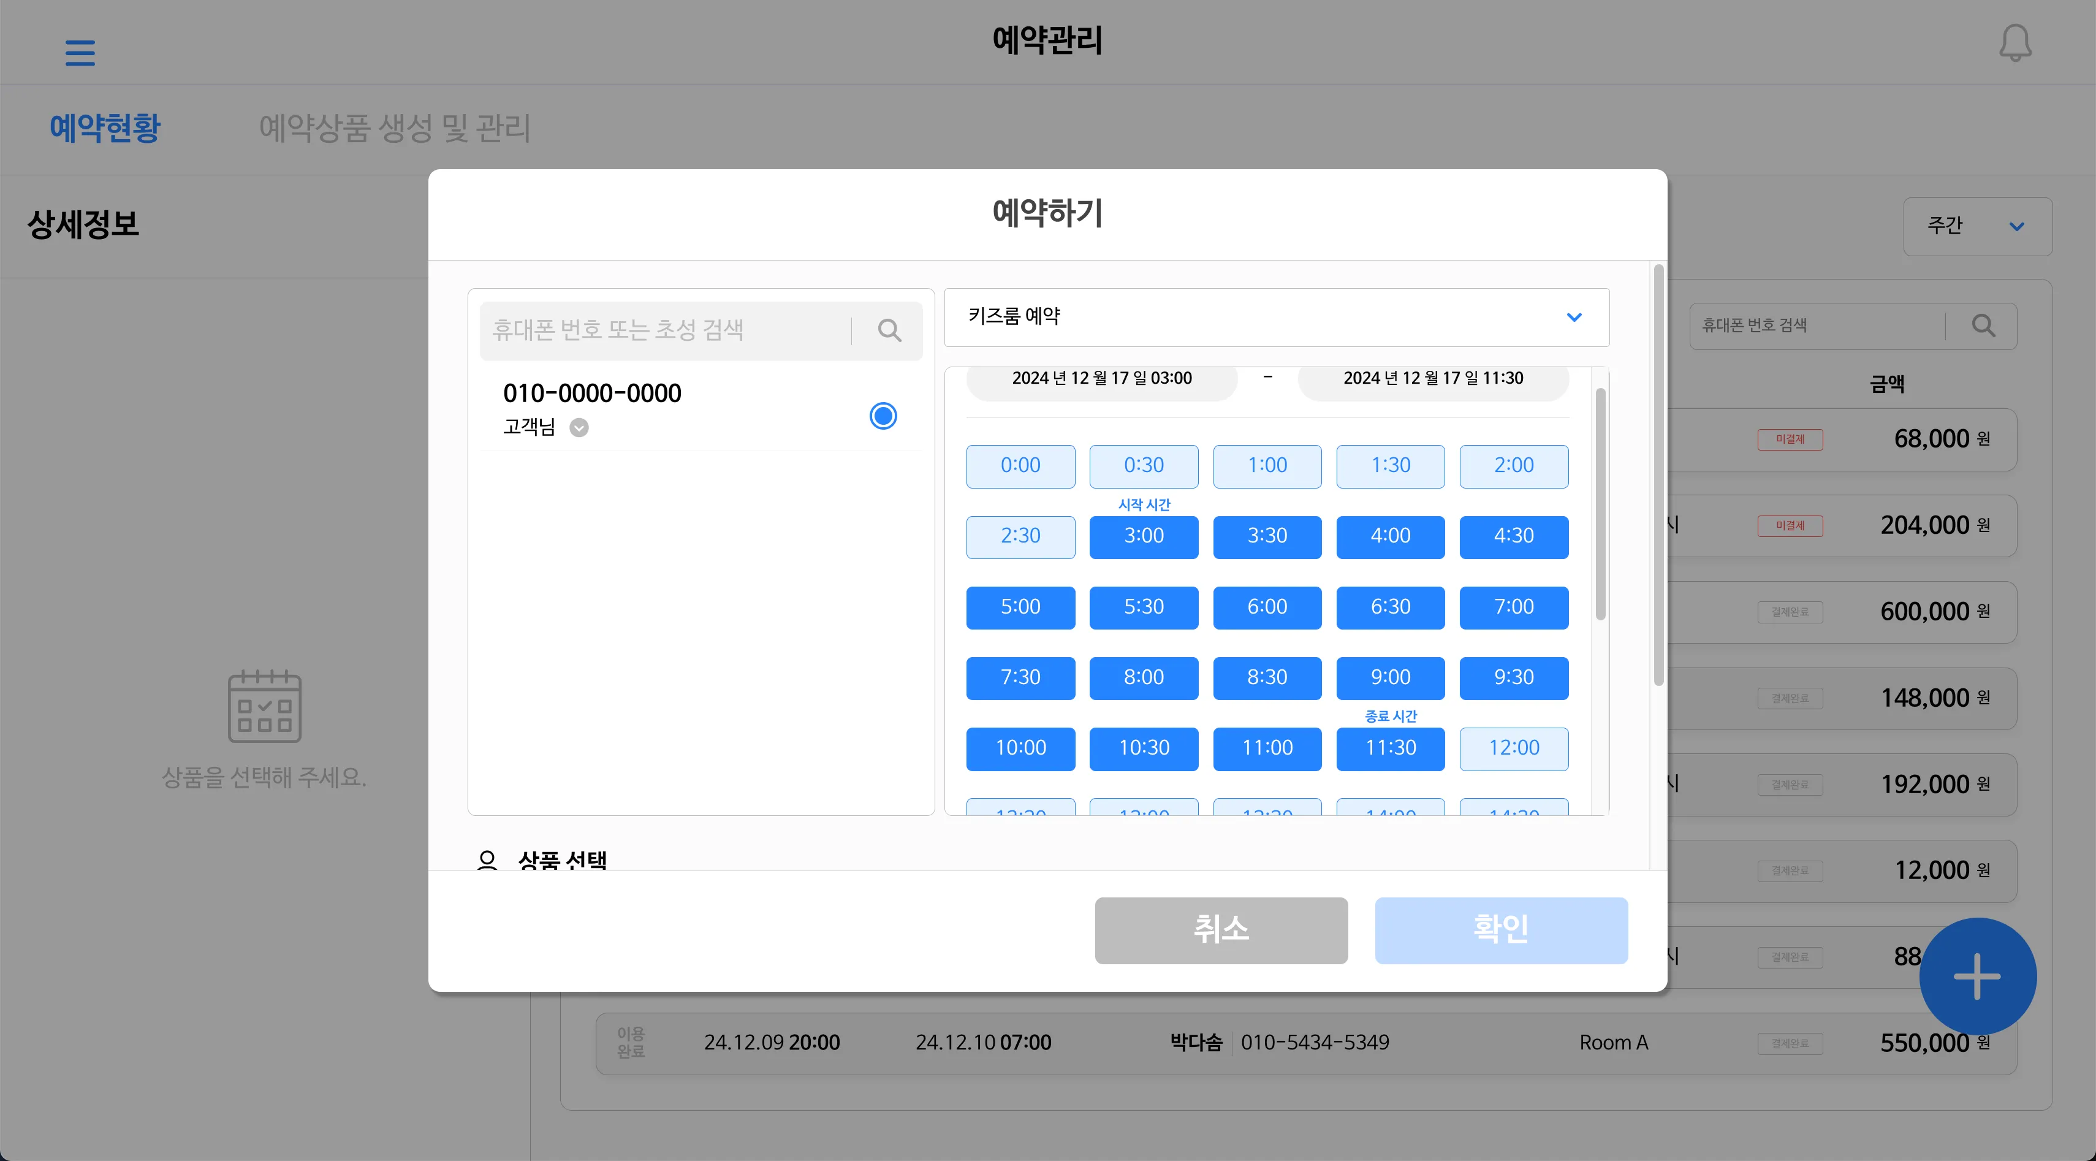The image size is (2096, 1161).
Task: Click the gray chevron badge beside 고객님
Action: [x=579, y=428]
